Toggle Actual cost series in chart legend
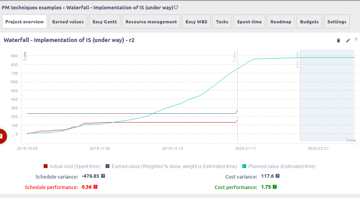The image size is (360, 198). tap(72, 166)
